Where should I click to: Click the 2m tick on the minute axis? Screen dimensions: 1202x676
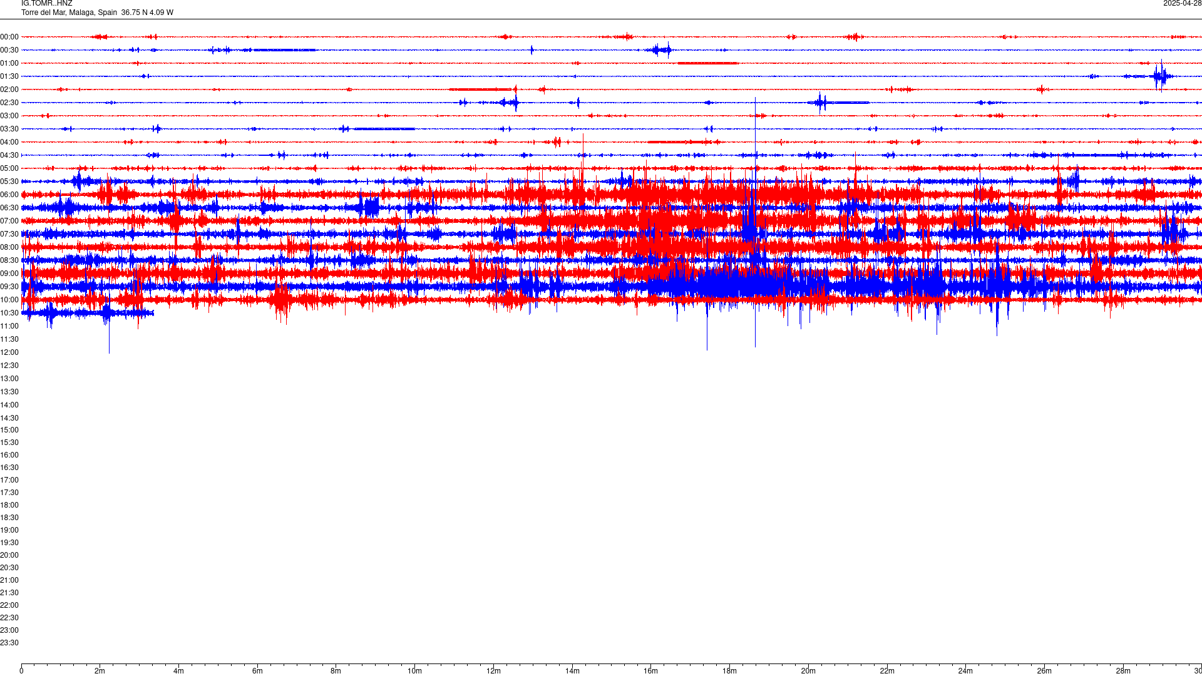pyautogui.click(x=100, y=671)
